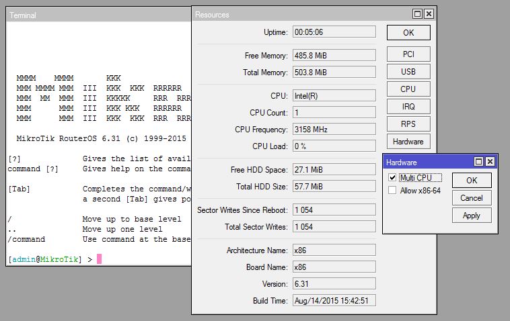Click the CPU Frequency field
The image size is (510, 321).
(x=334, y=130)
